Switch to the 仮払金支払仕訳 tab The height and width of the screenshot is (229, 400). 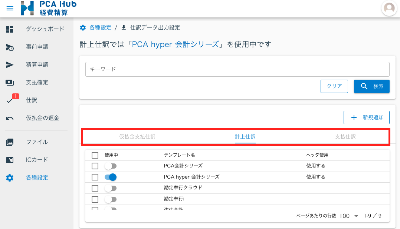point(137,137)
